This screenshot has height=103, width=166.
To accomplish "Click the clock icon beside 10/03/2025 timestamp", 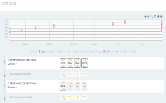I will pos(9,60).
